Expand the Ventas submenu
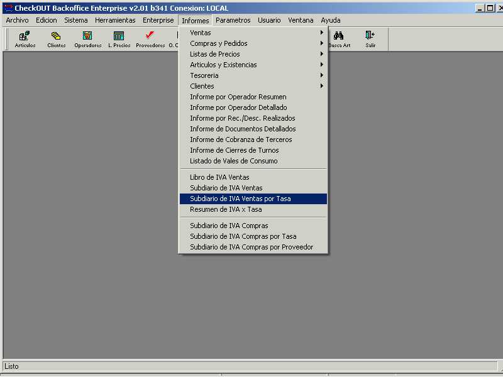Image resolution: width=503 pixels, height=377 pixels. point(253,33)
